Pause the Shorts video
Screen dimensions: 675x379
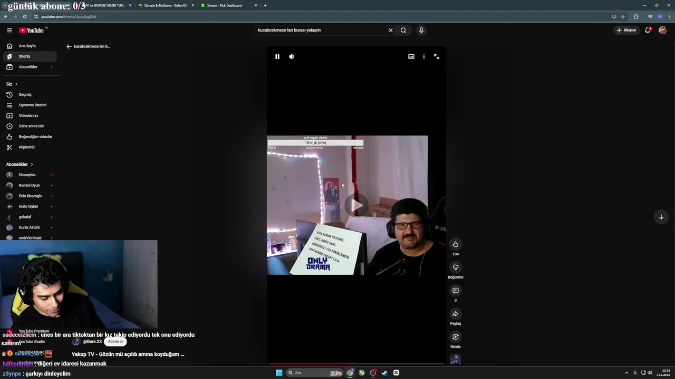tap(277, 56)
